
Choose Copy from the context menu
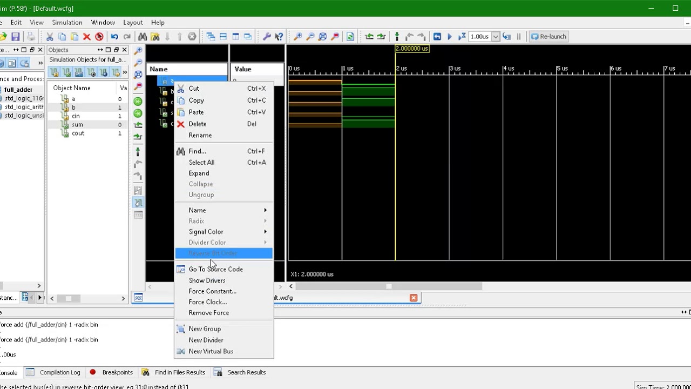(x=224, y=100)
